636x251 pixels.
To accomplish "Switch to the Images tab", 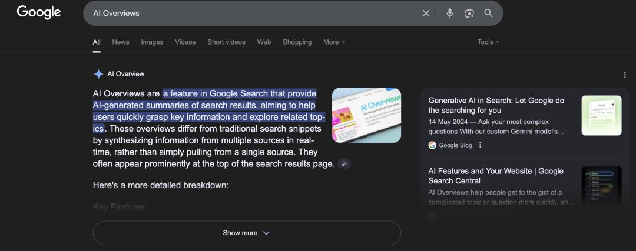I will (x=152, y=42).
